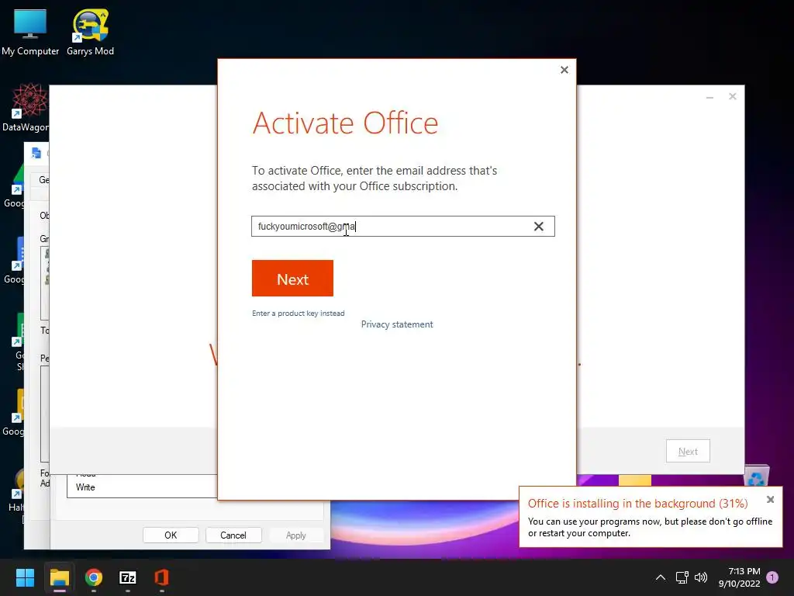Click Enter a product key instead link

pos(299,314)
